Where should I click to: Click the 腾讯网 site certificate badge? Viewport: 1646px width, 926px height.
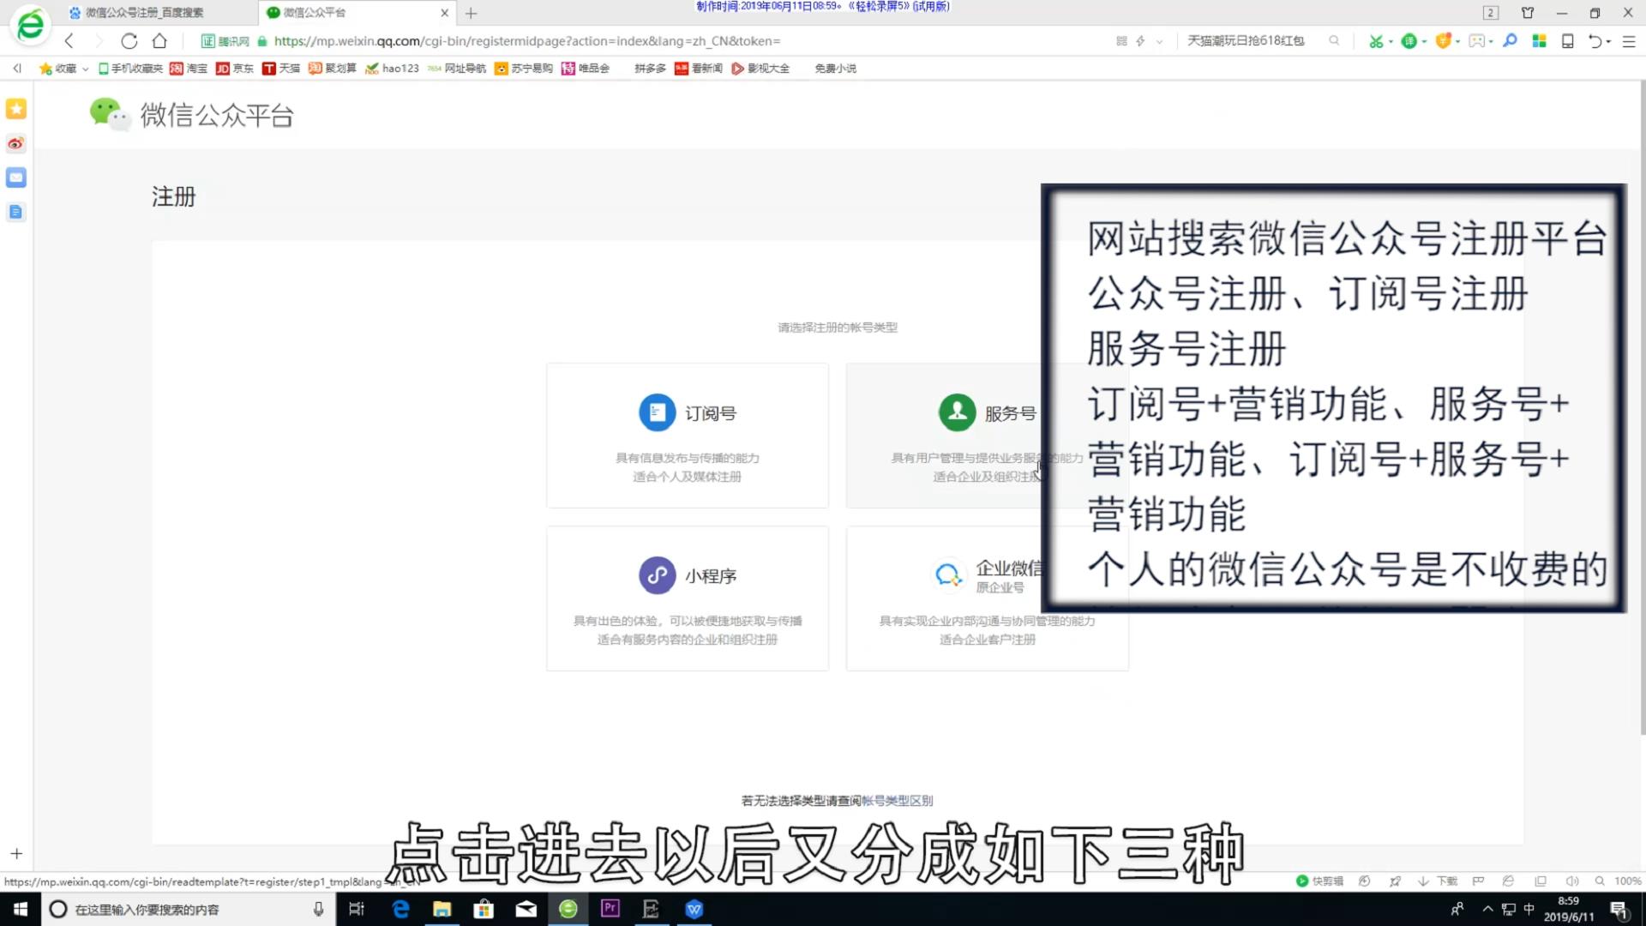[225, 40]
